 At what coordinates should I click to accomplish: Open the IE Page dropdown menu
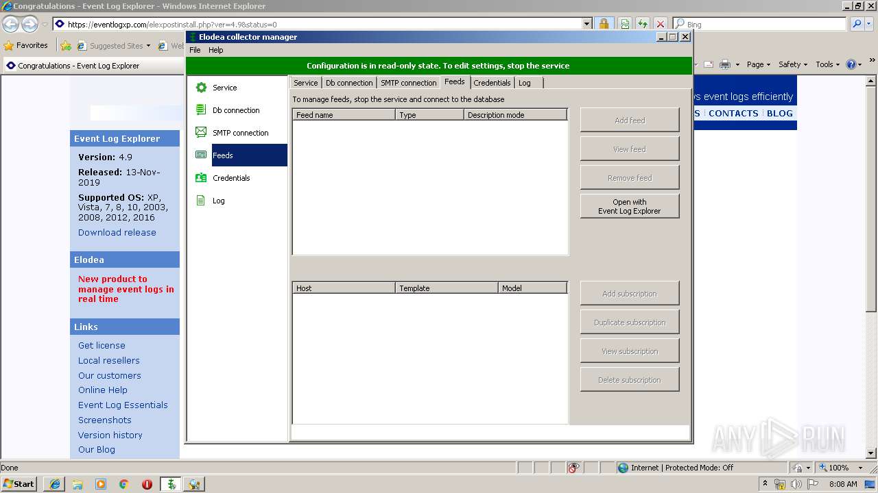[759, 64]
